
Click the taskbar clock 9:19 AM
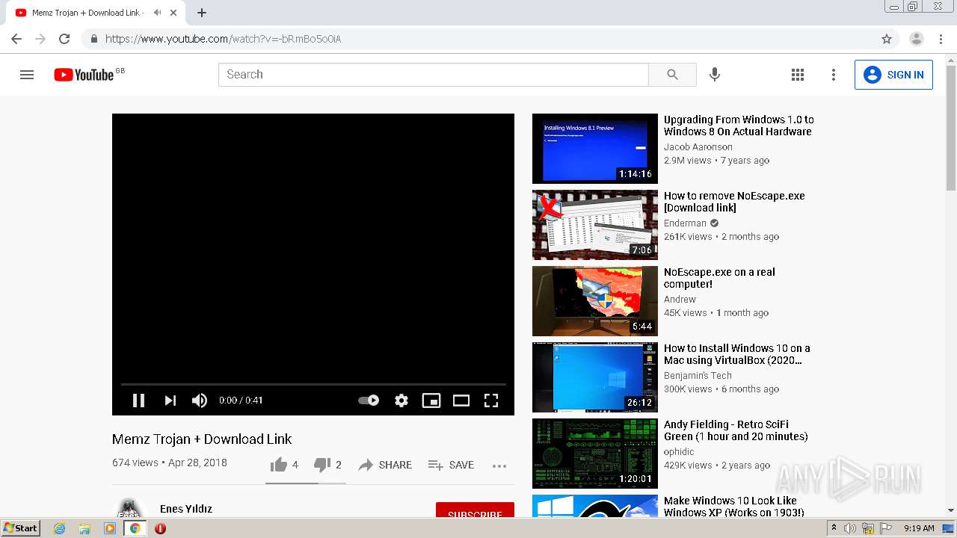pos(919,528)
